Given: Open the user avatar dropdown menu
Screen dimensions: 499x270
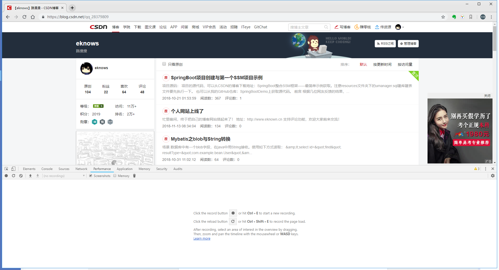Looking at the screenshot, I should 399,27.
